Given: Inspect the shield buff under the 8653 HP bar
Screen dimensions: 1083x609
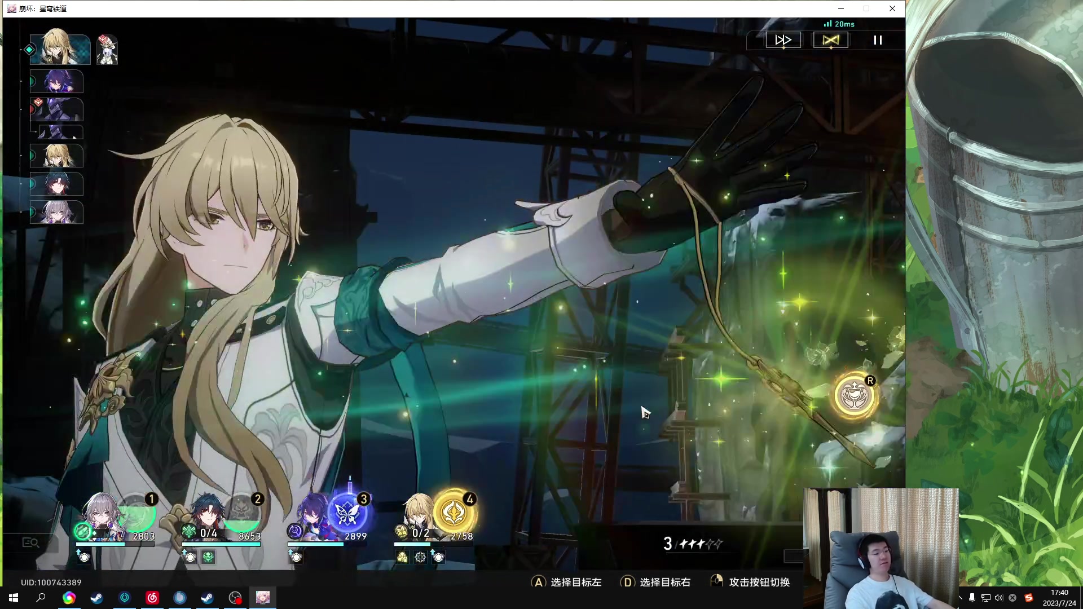Looking at the screenshot, I should click(x=191, y=558).
